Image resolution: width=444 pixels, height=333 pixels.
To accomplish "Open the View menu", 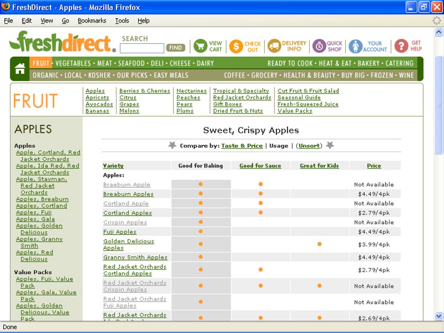I will click(47, 21).
